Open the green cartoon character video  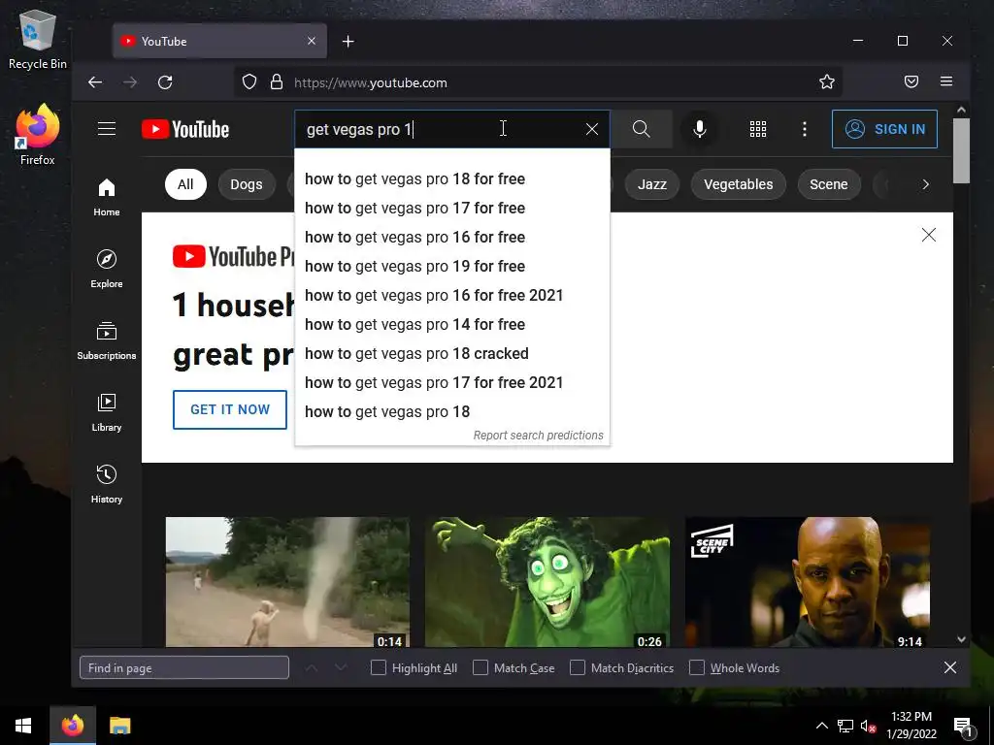(547, 582)
